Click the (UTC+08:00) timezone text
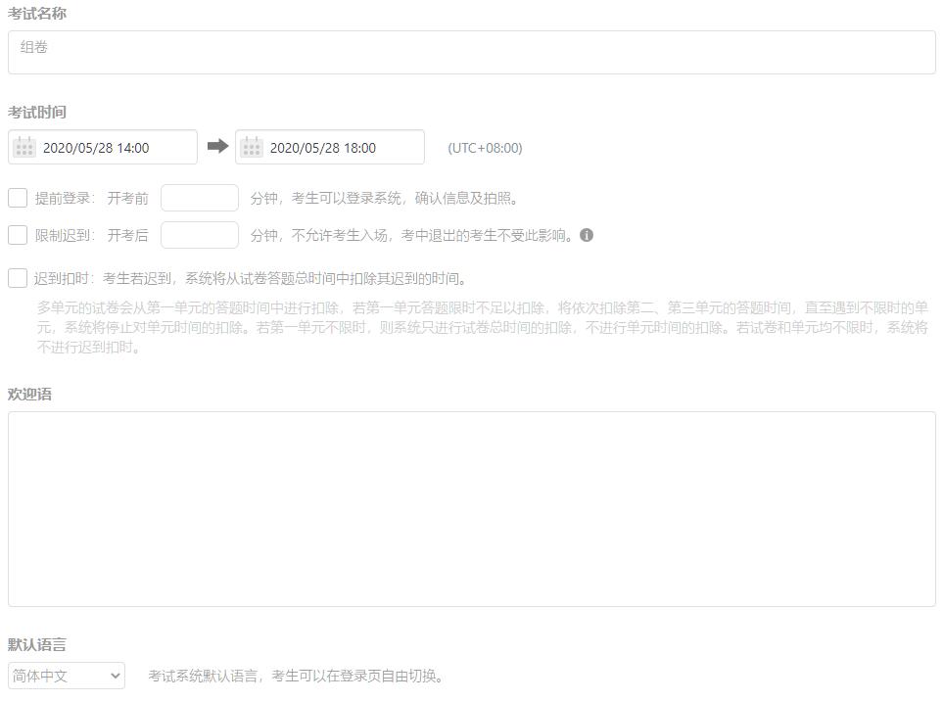Screen dimensions: 943x702 485,148
